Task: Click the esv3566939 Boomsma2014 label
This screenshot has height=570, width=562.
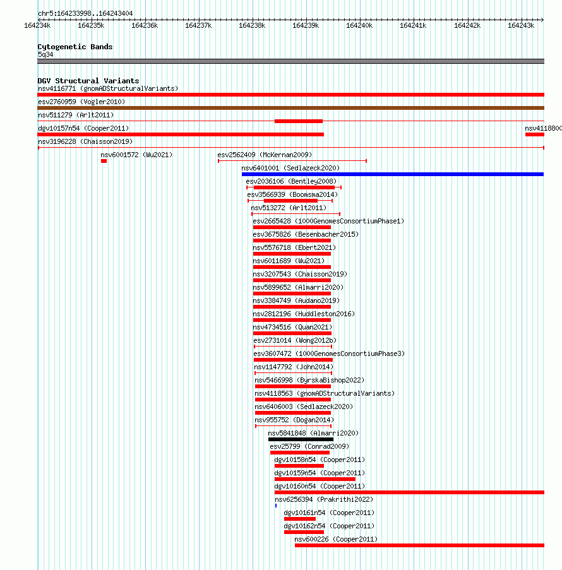Action: click(x=292, y=195)
